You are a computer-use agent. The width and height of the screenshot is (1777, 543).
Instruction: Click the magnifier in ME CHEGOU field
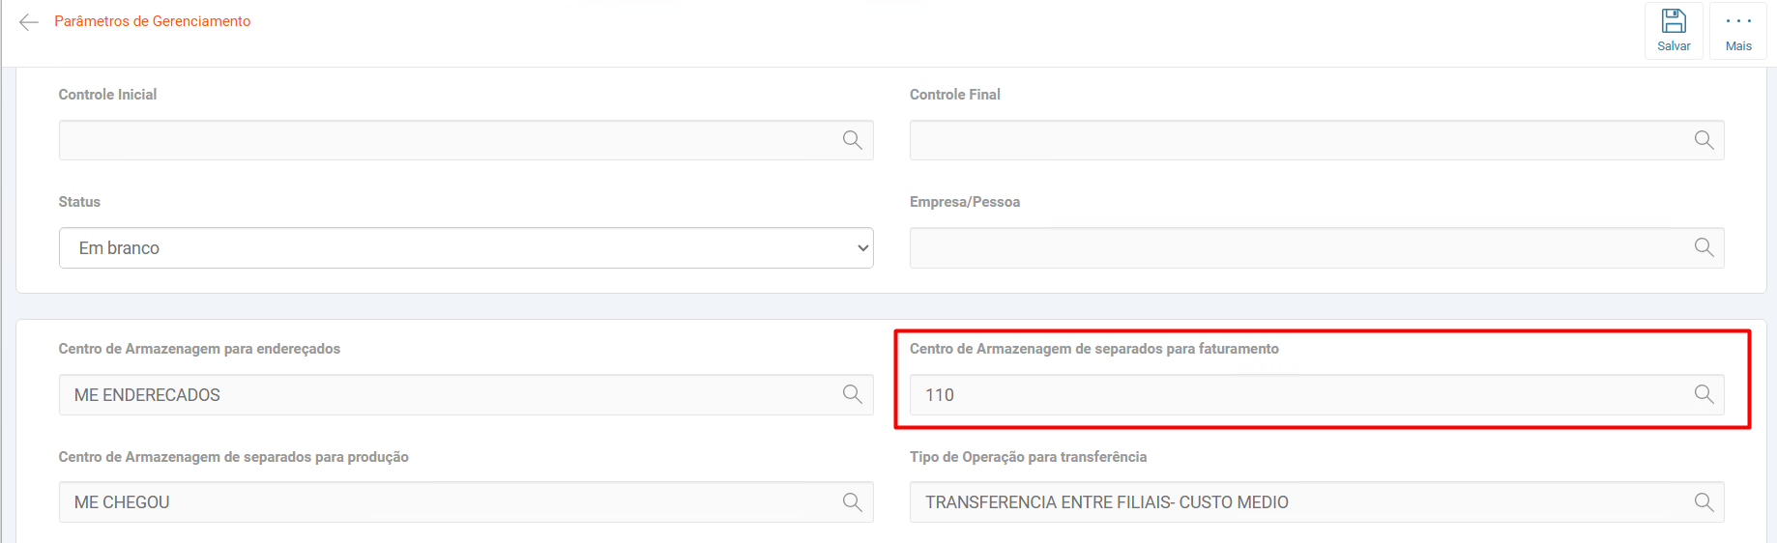pyautogui.click(x=852, y=502)
